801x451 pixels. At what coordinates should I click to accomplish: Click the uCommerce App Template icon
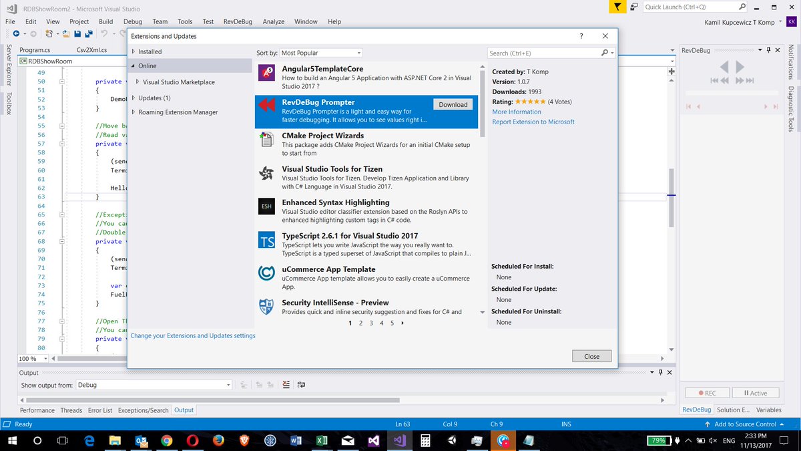coord(267,273)
